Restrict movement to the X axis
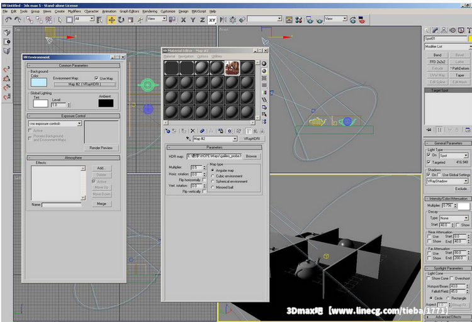Viewport: 472px width, 322px height. (183, 20)
